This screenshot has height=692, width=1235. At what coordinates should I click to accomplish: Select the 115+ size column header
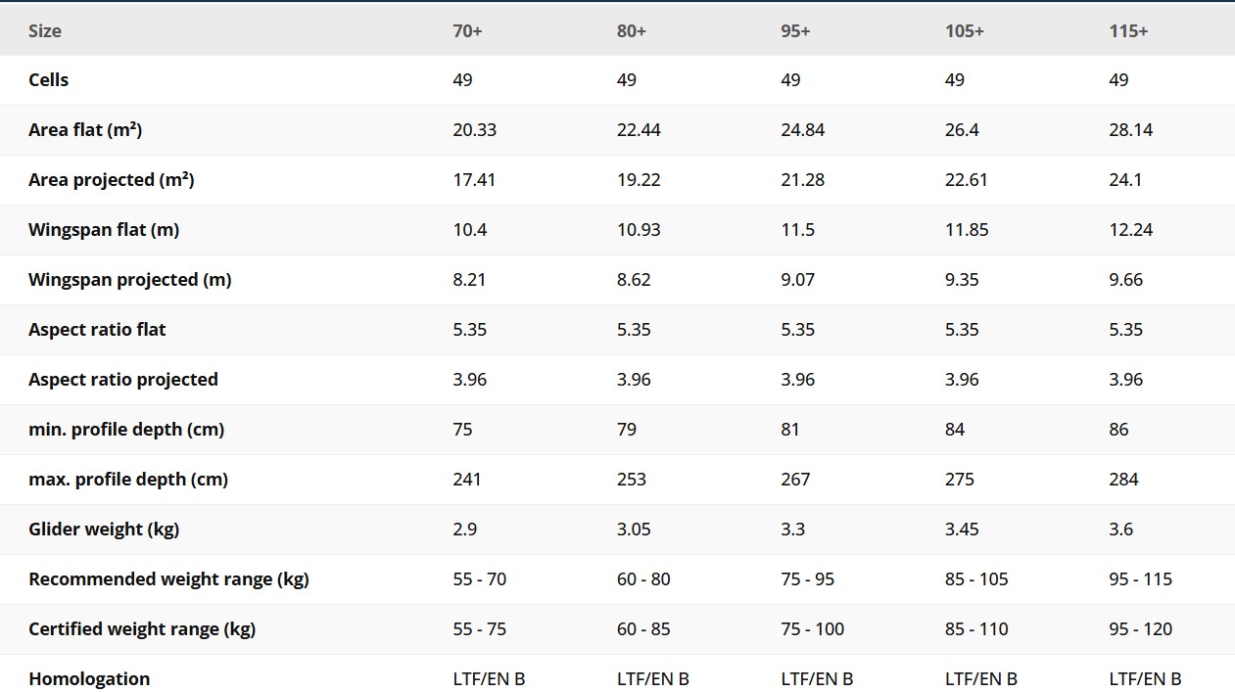1128,31
